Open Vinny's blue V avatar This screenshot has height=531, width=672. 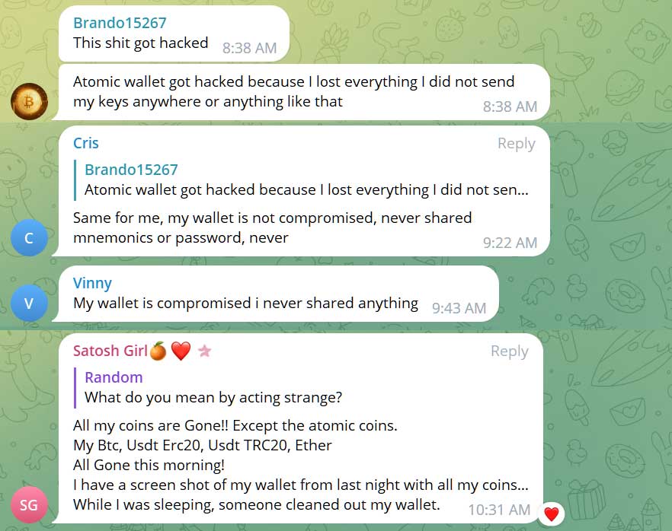click(29, 304)
